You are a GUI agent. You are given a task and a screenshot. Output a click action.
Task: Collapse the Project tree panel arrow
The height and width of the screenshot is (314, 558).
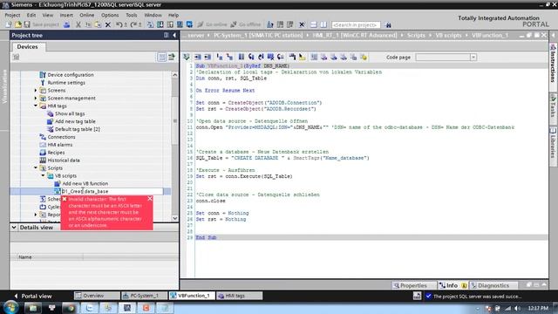click(x=174, y=35)
